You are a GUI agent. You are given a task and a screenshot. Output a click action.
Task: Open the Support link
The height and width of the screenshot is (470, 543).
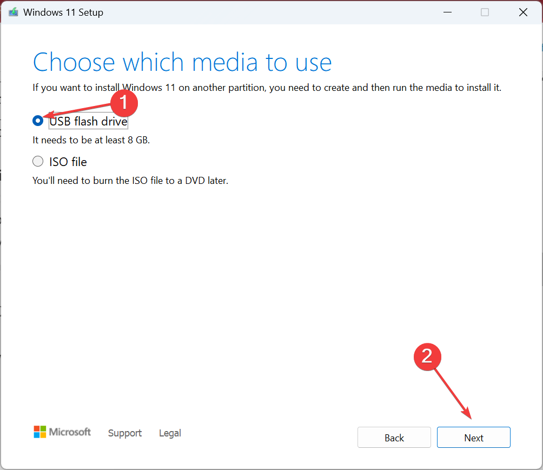(124, 433)
